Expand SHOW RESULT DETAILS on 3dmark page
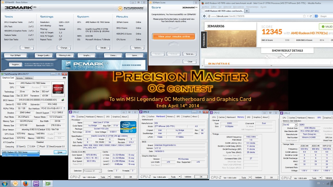Image resolution: width=333 pixels, height=187 pixels. (x=287, y=51)
